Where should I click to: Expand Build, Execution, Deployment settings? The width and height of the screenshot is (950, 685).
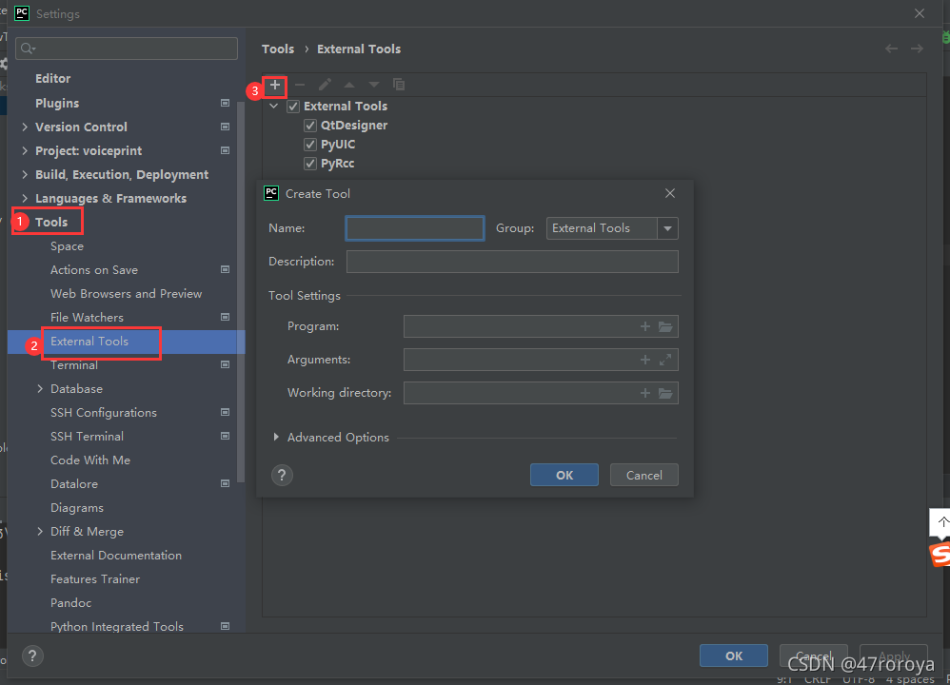(24, 174)
